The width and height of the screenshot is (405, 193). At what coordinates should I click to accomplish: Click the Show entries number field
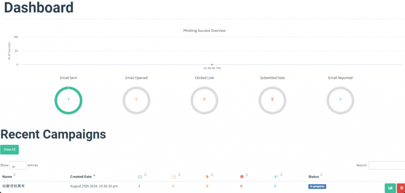(x=18, y=165)
